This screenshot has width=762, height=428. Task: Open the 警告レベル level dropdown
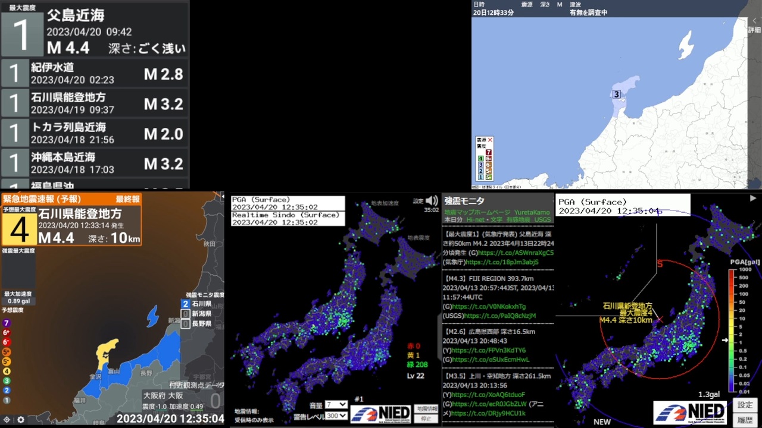click(x=336, y=416)
